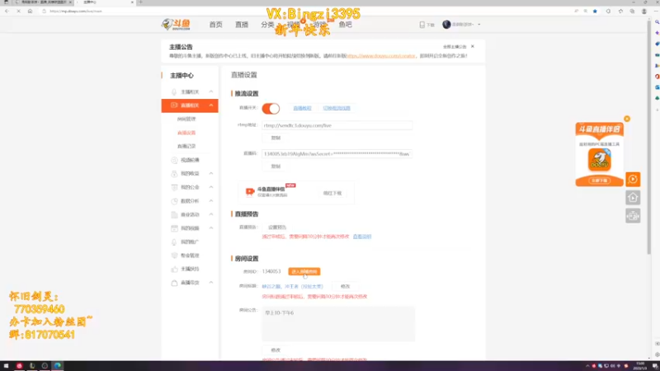Click the video icon on orange 直播相关 item
660x371 pixels.
[x=174, y=106]
